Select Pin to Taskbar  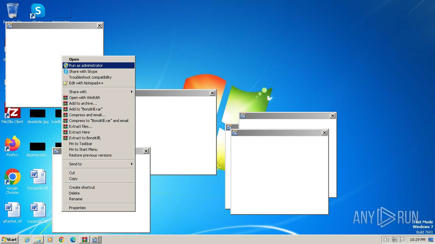(99, 144)
